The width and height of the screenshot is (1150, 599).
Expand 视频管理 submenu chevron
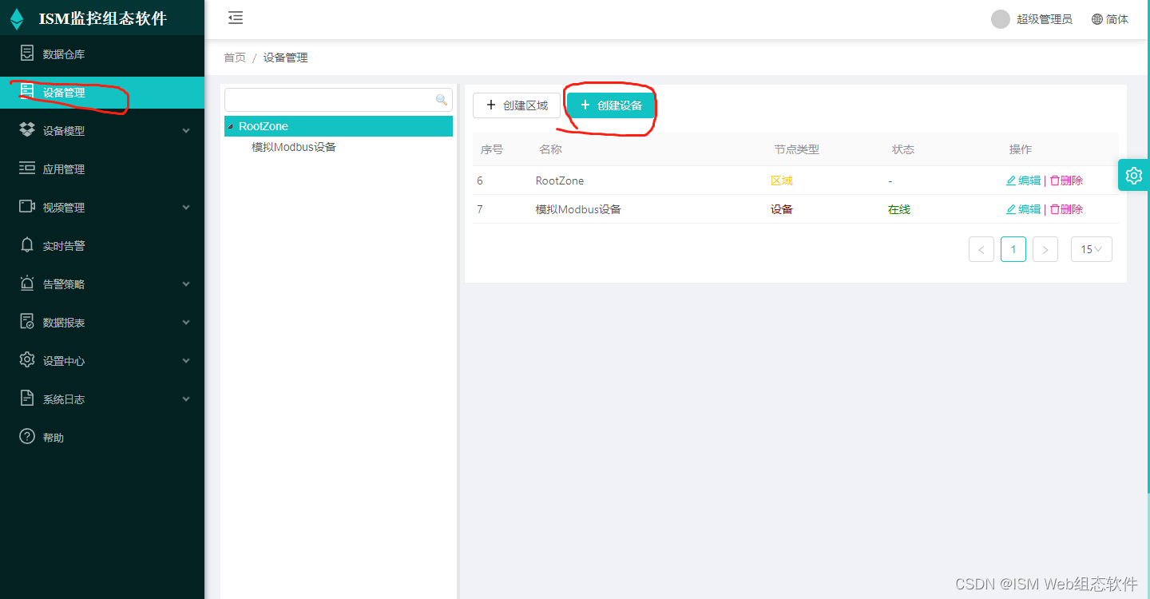coord(186,208)
